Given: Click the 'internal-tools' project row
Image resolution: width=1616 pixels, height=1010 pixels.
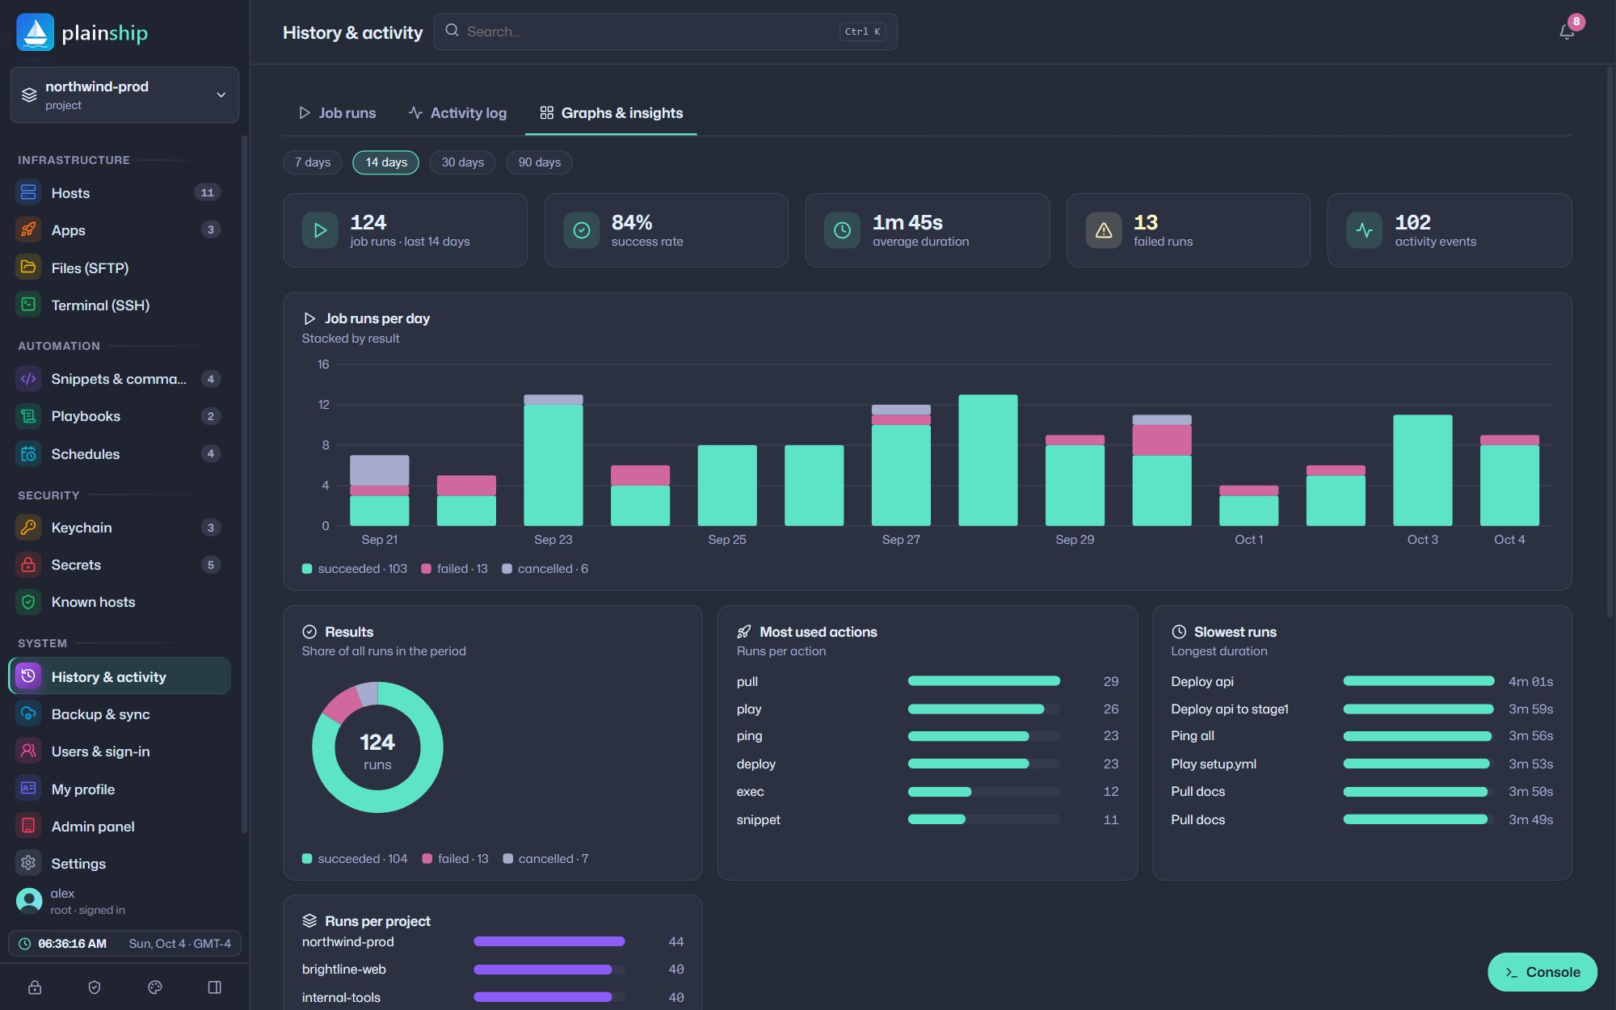Looking at the screenshot, I should pos(493,997).
